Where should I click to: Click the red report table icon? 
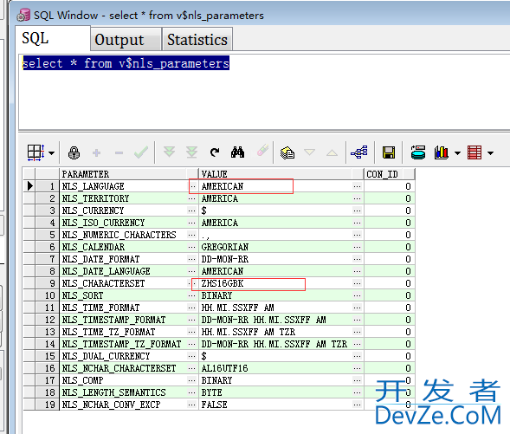coord(474,152)
